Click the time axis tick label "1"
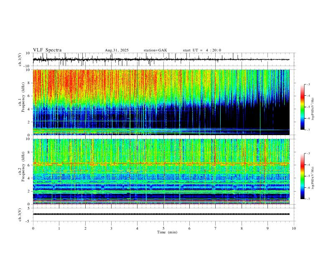 (59, 228)
